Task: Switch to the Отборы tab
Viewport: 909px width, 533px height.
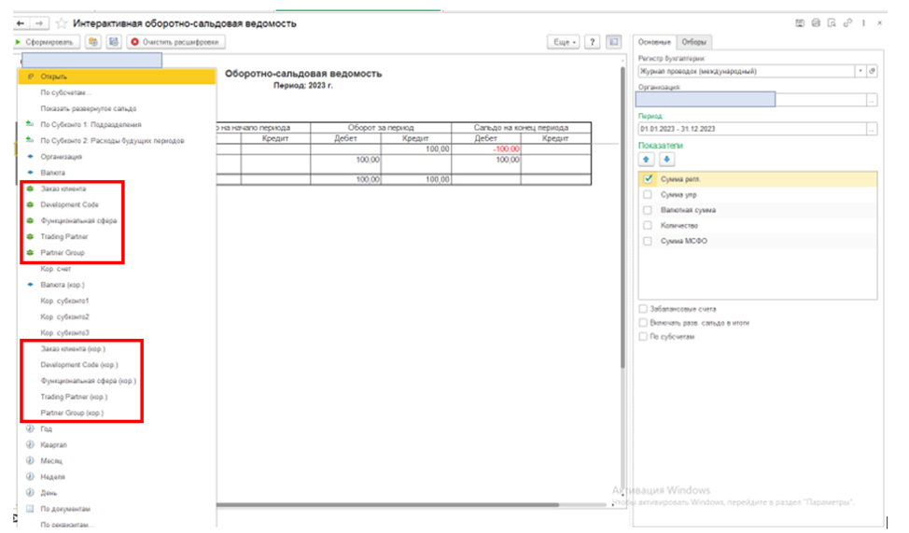Action: (x=693, y=42)
